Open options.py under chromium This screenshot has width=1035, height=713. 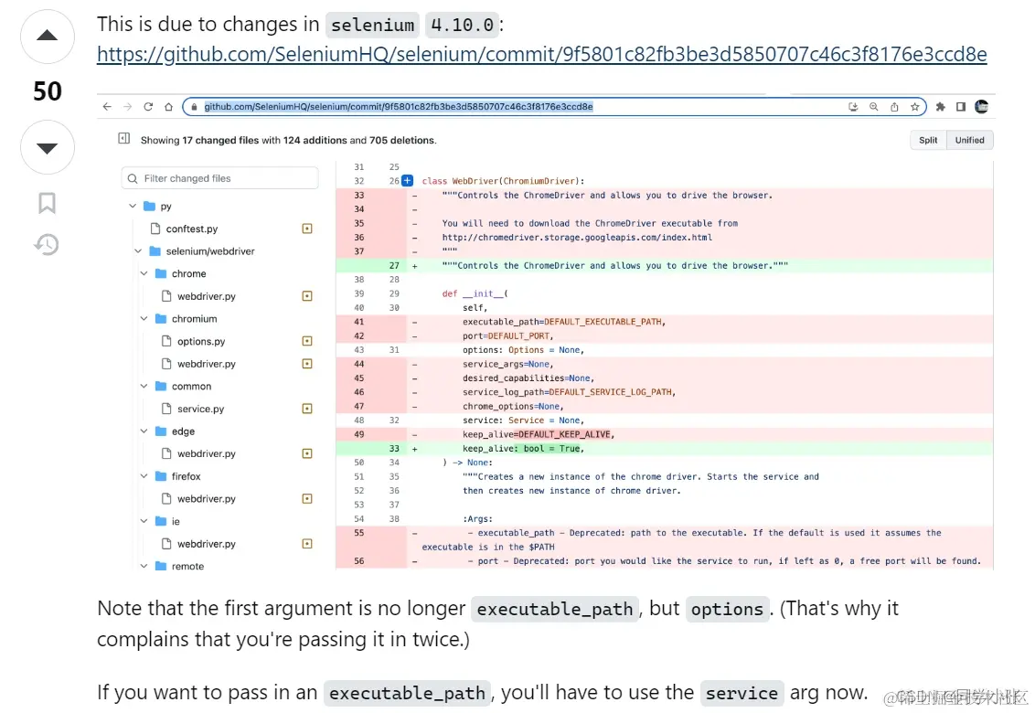pos(200,341)
